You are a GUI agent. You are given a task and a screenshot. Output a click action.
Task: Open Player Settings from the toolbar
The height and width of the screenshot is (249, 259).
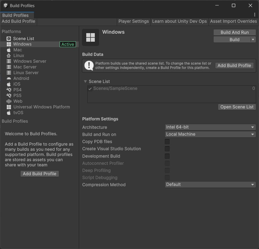(134, 21)
